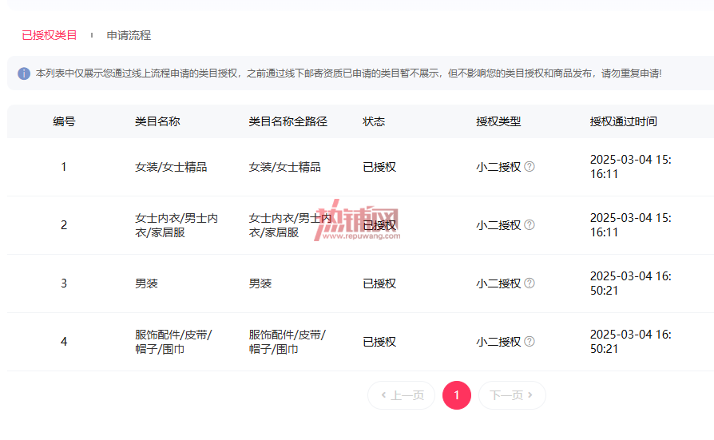
Task: Click the 编号 column header
Action: pyautogui.click(x=64, y=121)
